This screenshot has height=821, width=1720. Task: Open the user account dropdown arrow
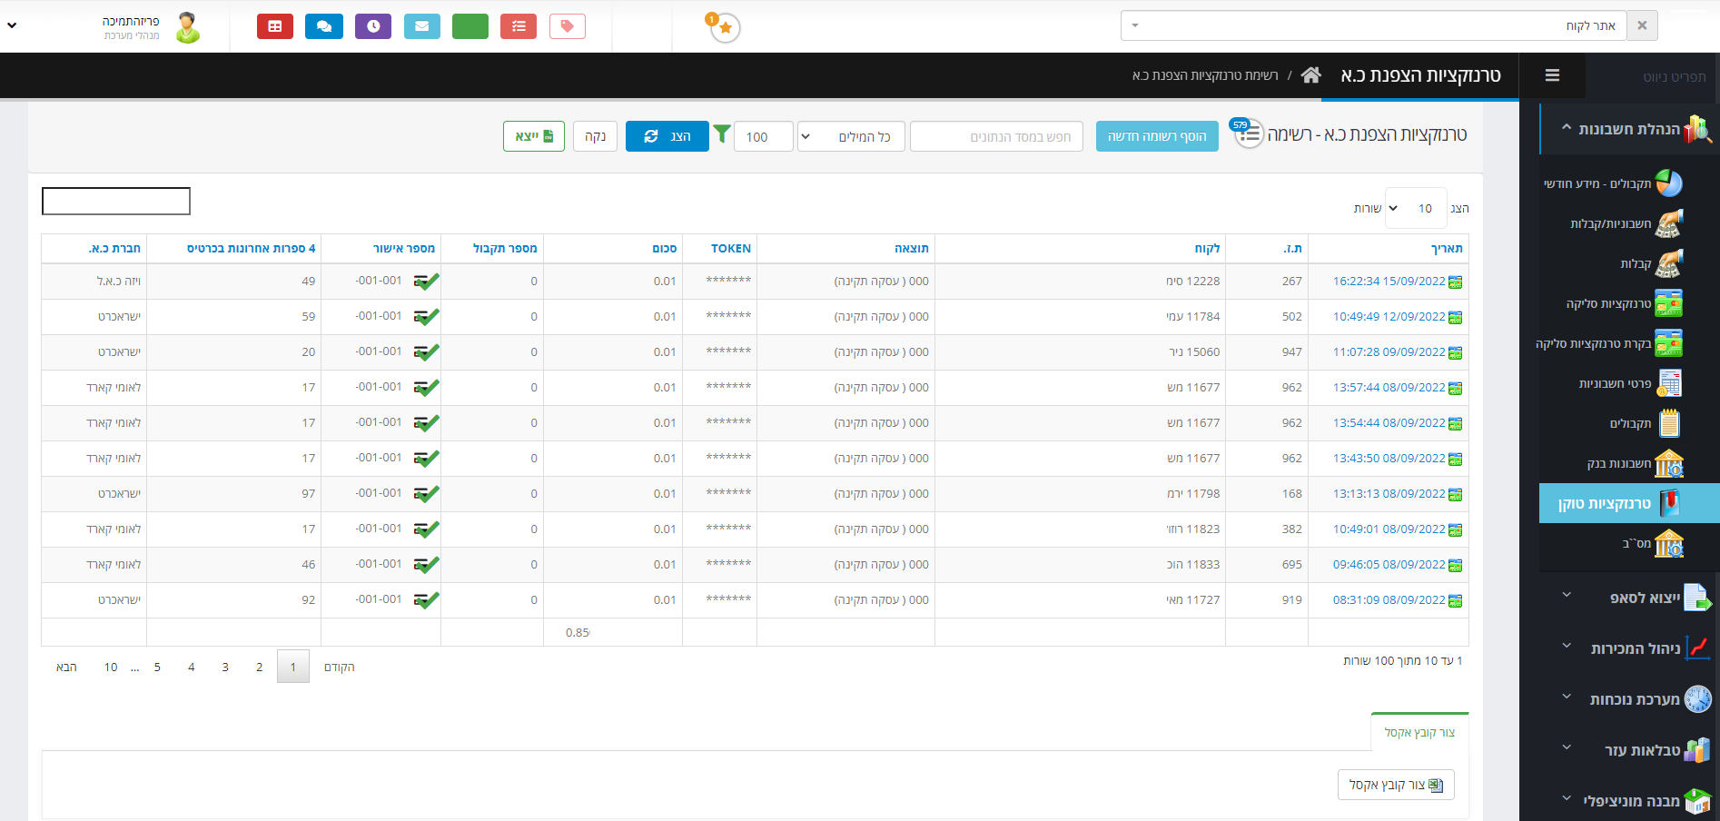12,25
